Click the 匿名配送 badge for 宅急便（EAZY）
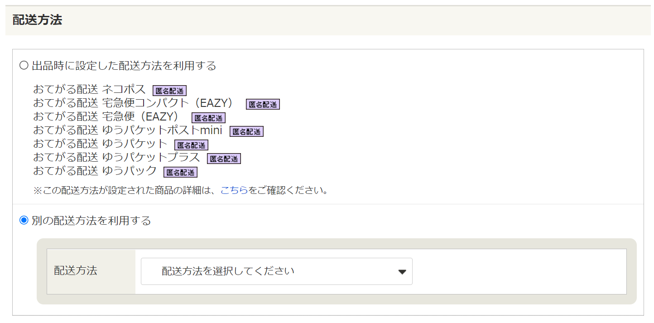 click(x=208, y=118)
